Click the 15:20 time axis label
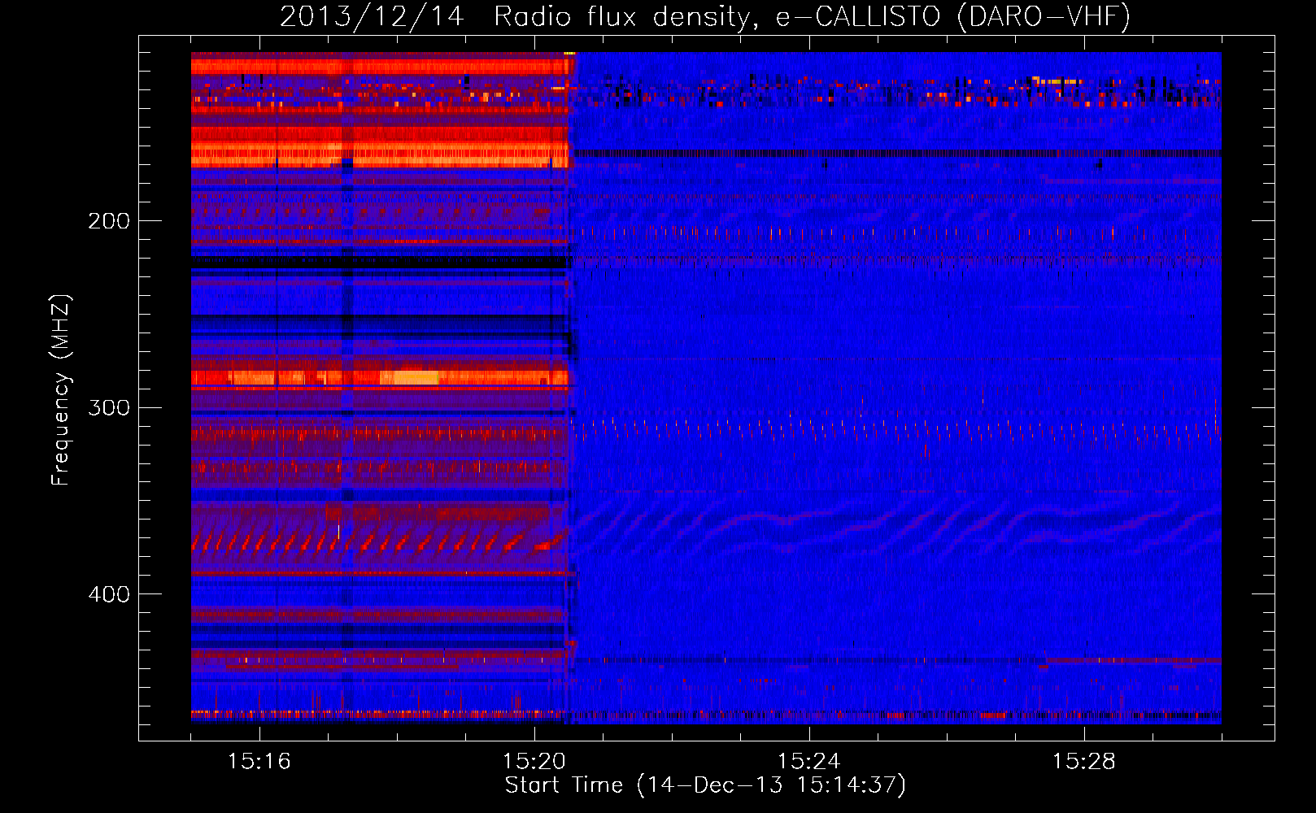 (534, 762)
